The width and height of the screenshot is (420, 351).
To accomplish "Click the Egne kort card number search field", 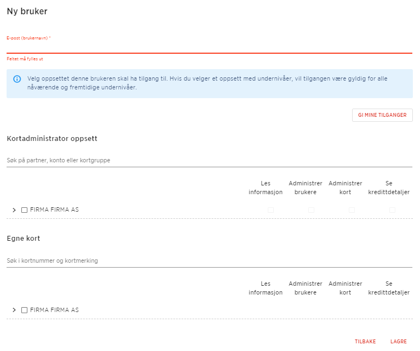I will tap(209, 261).
